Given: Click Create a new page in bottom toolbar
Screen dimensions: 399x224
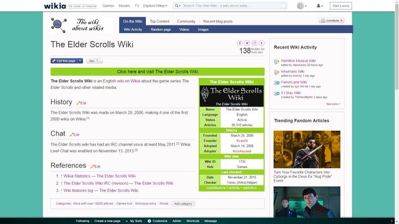Looking at the screenshot, I should click(107, 221).
